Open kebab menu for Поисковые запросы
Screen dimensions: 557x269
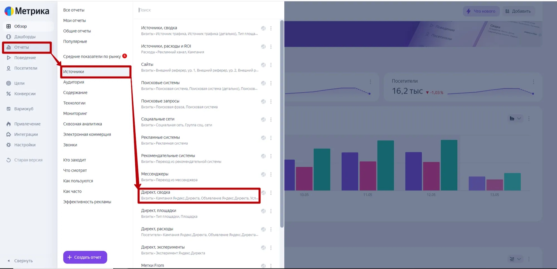click(271, 102)
